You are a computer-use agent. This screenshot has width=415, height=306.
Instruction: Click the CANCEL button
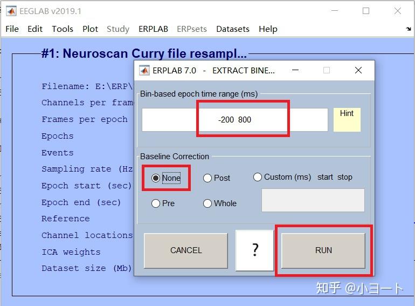(186, 250)
